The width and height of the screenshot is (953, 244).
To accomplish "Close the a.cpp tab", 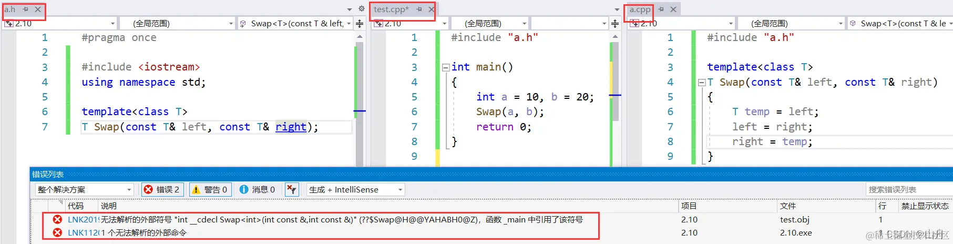I will (x=673, y=9).
